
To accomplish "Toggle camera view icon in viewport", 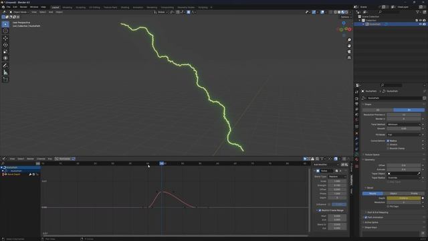I will (x=349, y=52).
